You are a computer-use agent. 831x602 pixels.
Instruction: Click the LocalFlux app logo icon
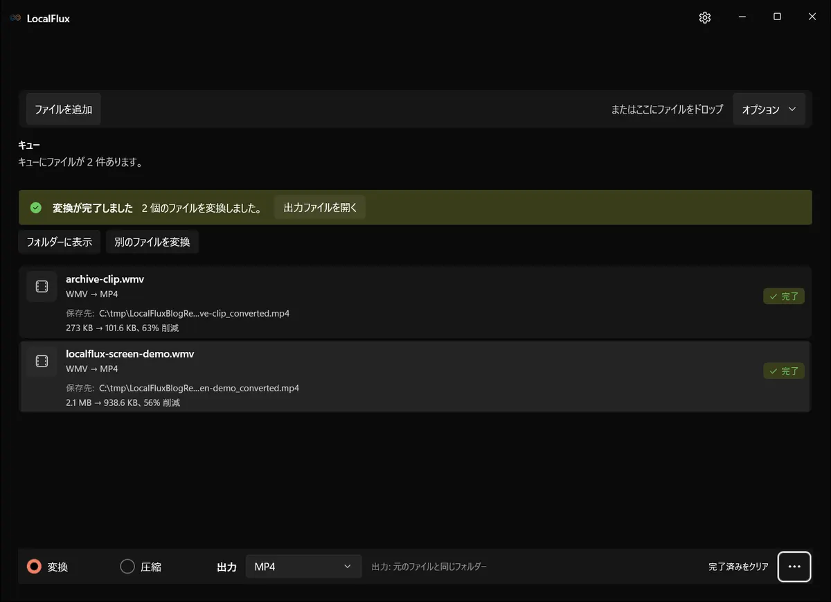tap(15, 18)
